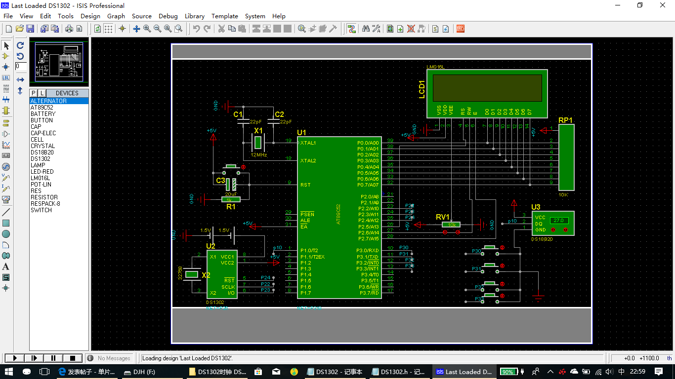Pause the simulation

[53, 358]
